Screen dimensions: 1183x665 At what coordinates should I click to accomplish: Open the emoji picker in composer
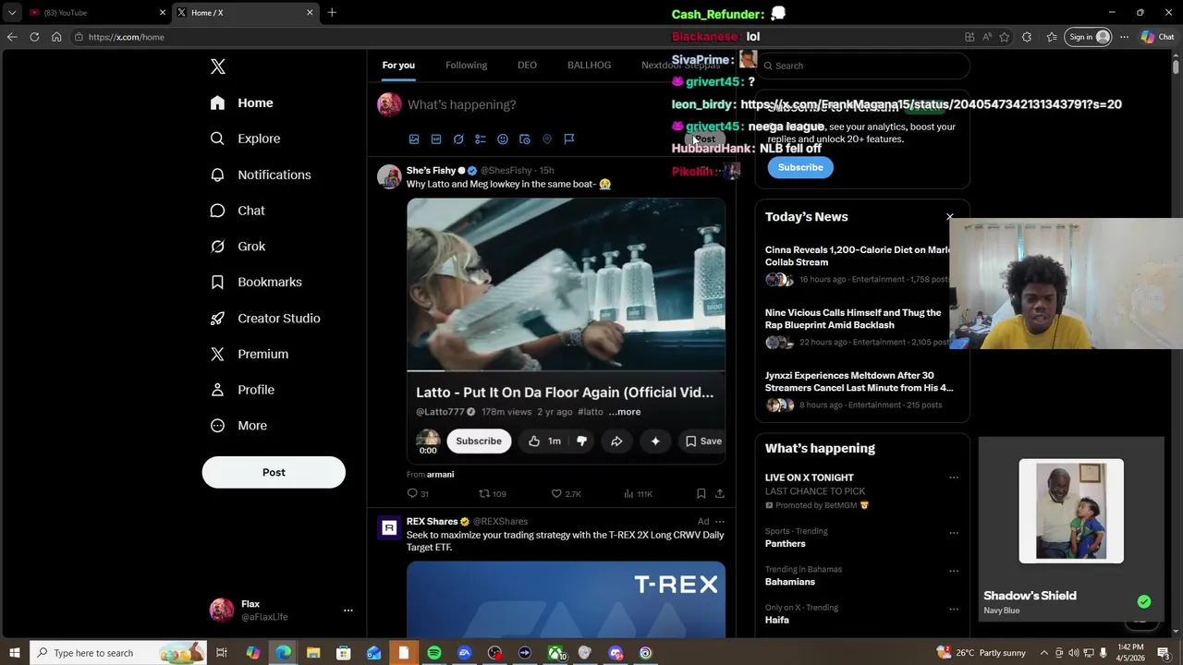[x=503, y=139]
